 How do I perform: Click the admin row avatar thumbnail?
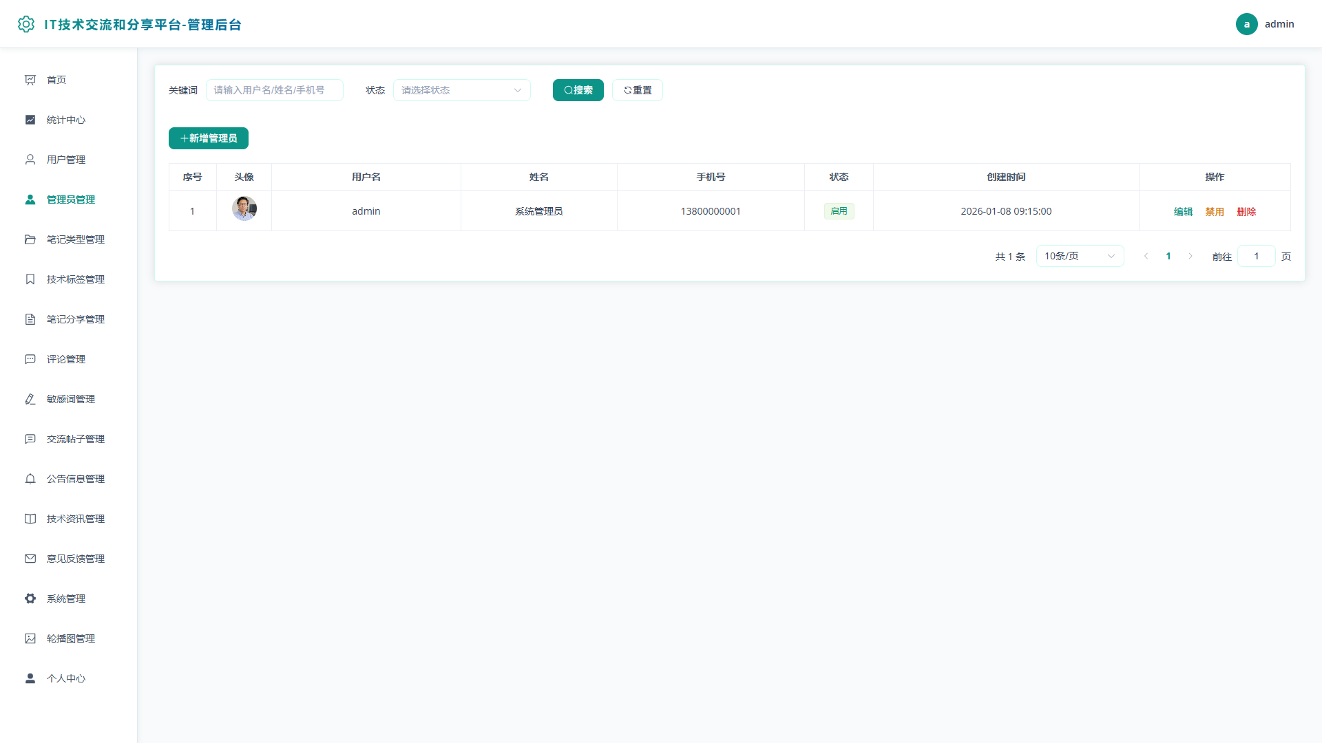pyautogui.click(x=244, y=208)
